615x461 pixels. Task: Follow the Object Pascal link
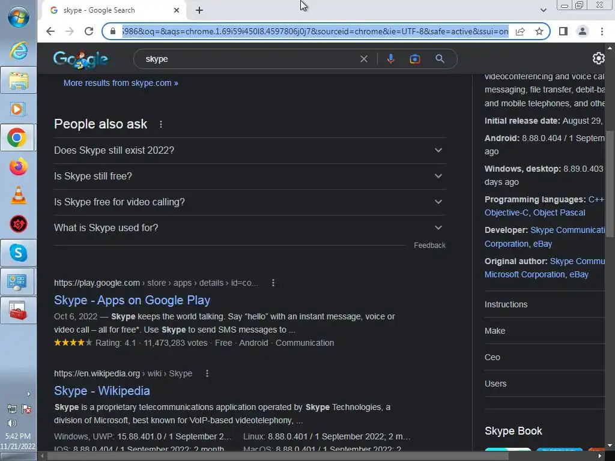[559, 212]
